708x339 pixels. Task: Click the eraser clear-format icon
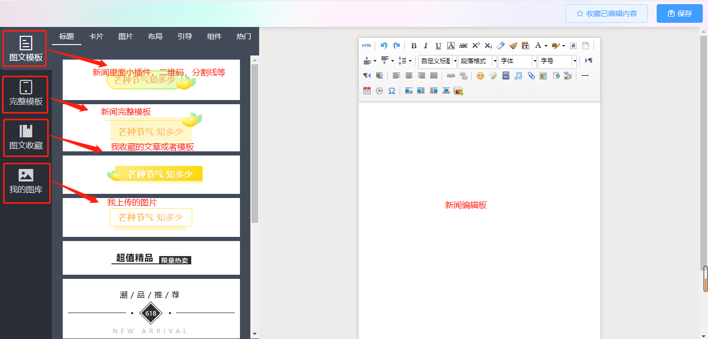(x=501, y=46)
